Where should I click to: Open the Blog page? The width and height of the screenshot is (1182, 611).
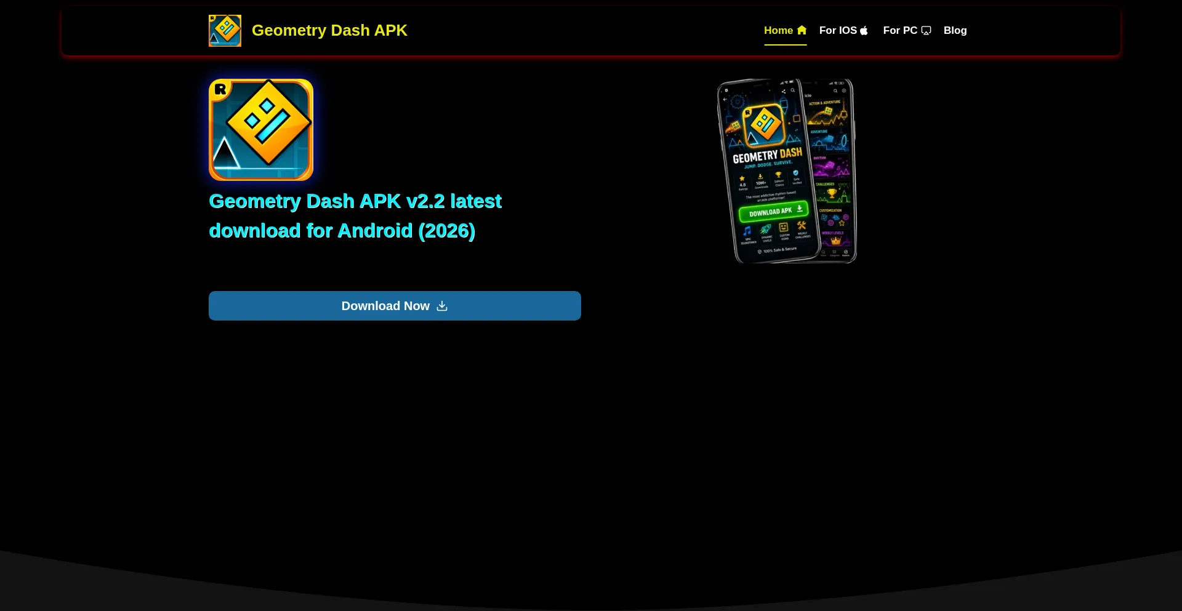point(955,30)
